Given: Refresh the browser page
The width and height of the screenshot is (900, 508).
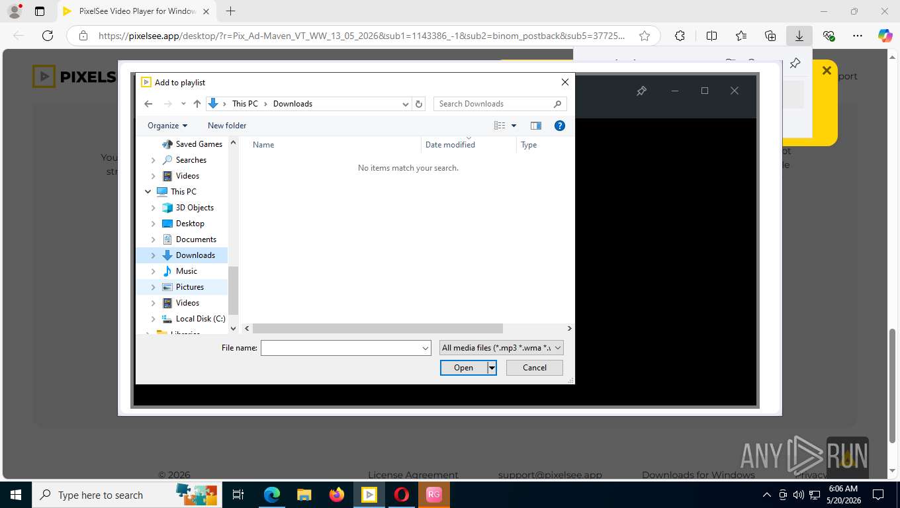Looking at the screenshot, I should [47, 36].
